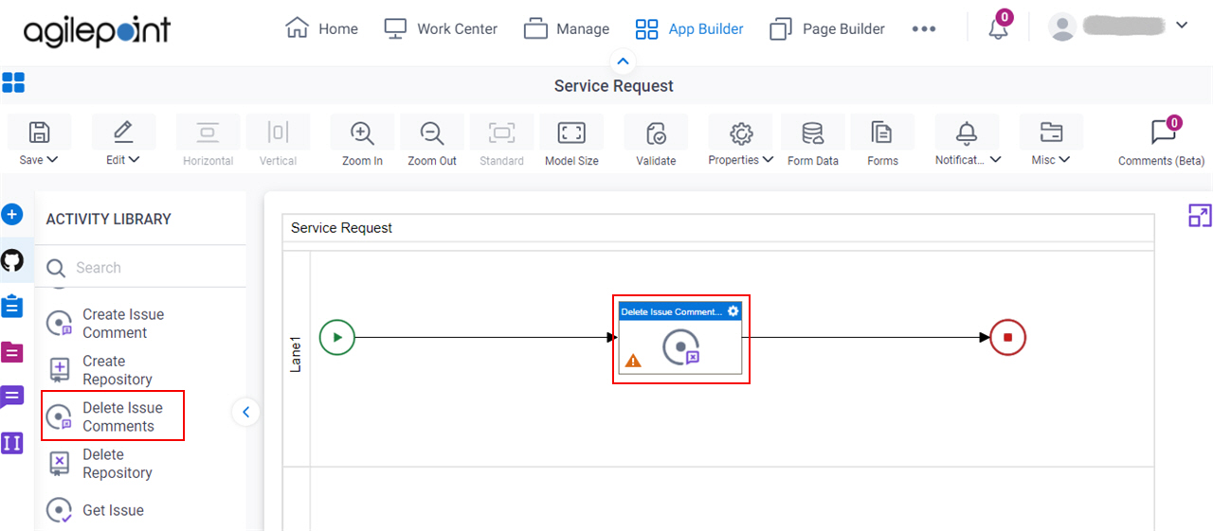This screenshot has height=531, width=1213.
Task: Select the blue clipboard sidebar icon
Action: tap(12, 307)
